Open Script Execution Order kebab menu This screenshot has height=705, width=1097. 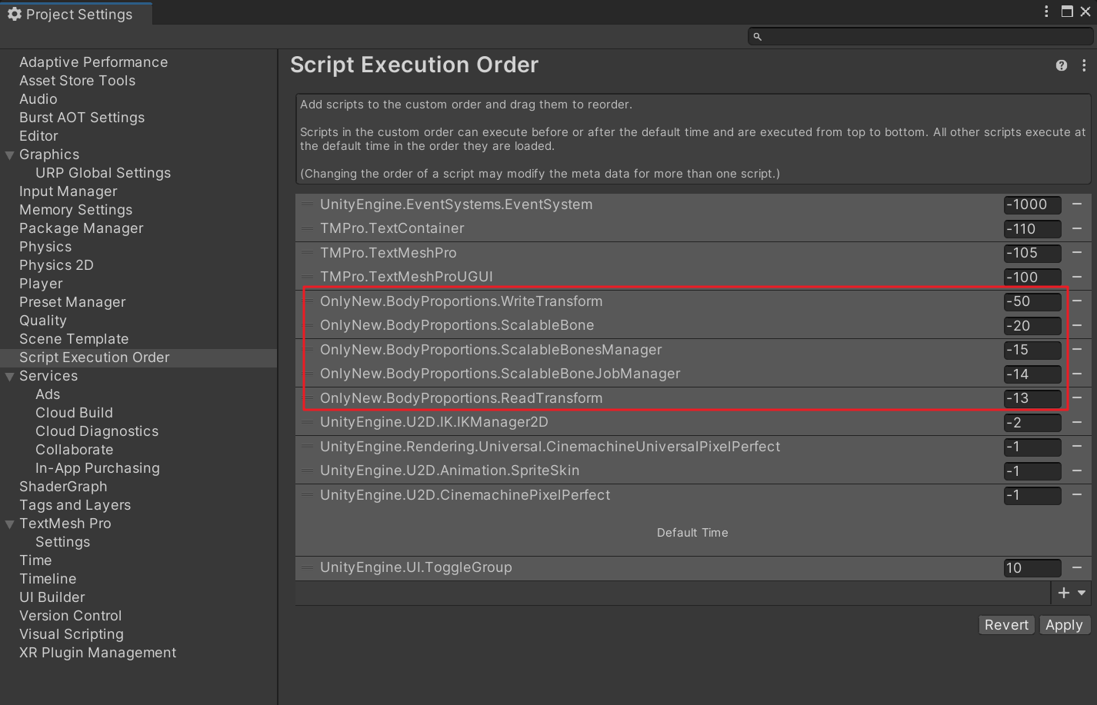pyautogui.click(x=1084, y=65)
